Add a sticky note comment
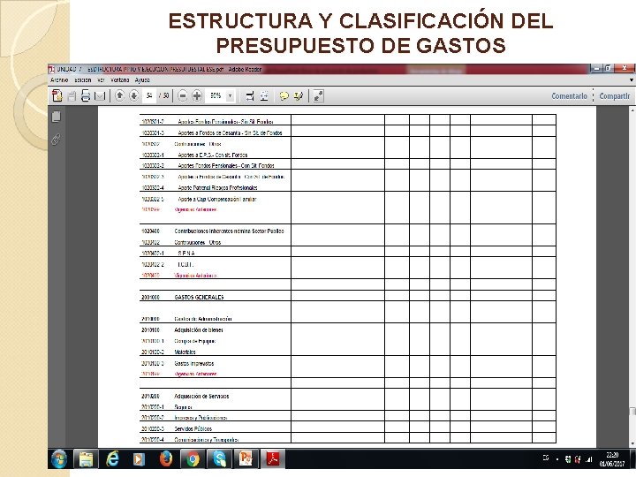This screenshot has width=636, height=477. [284, 96]
